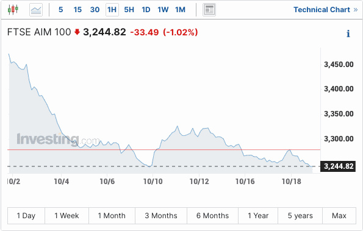Click the -33.49 change value
Viewport: 363px width, 231px height.
point(145,32)
